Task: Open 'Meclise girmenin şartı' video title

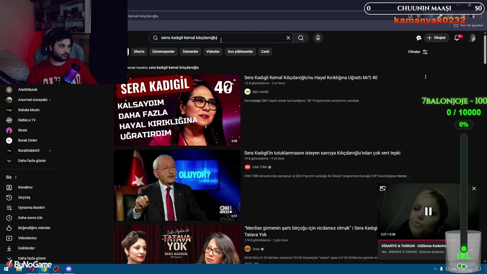Action: click(311, 231)
